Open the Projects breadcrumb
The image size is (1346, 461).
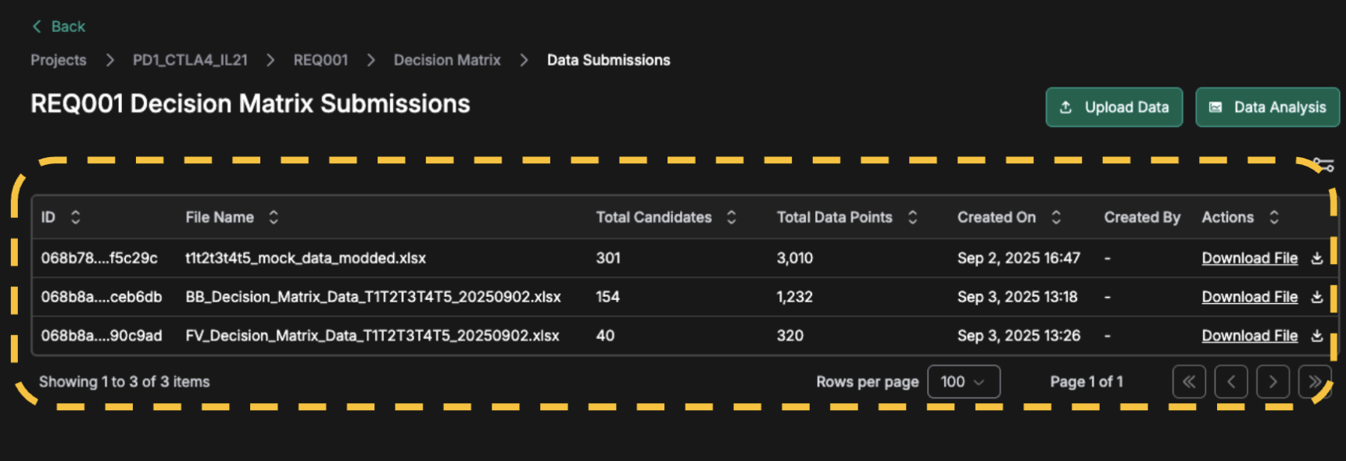[59, 60]
